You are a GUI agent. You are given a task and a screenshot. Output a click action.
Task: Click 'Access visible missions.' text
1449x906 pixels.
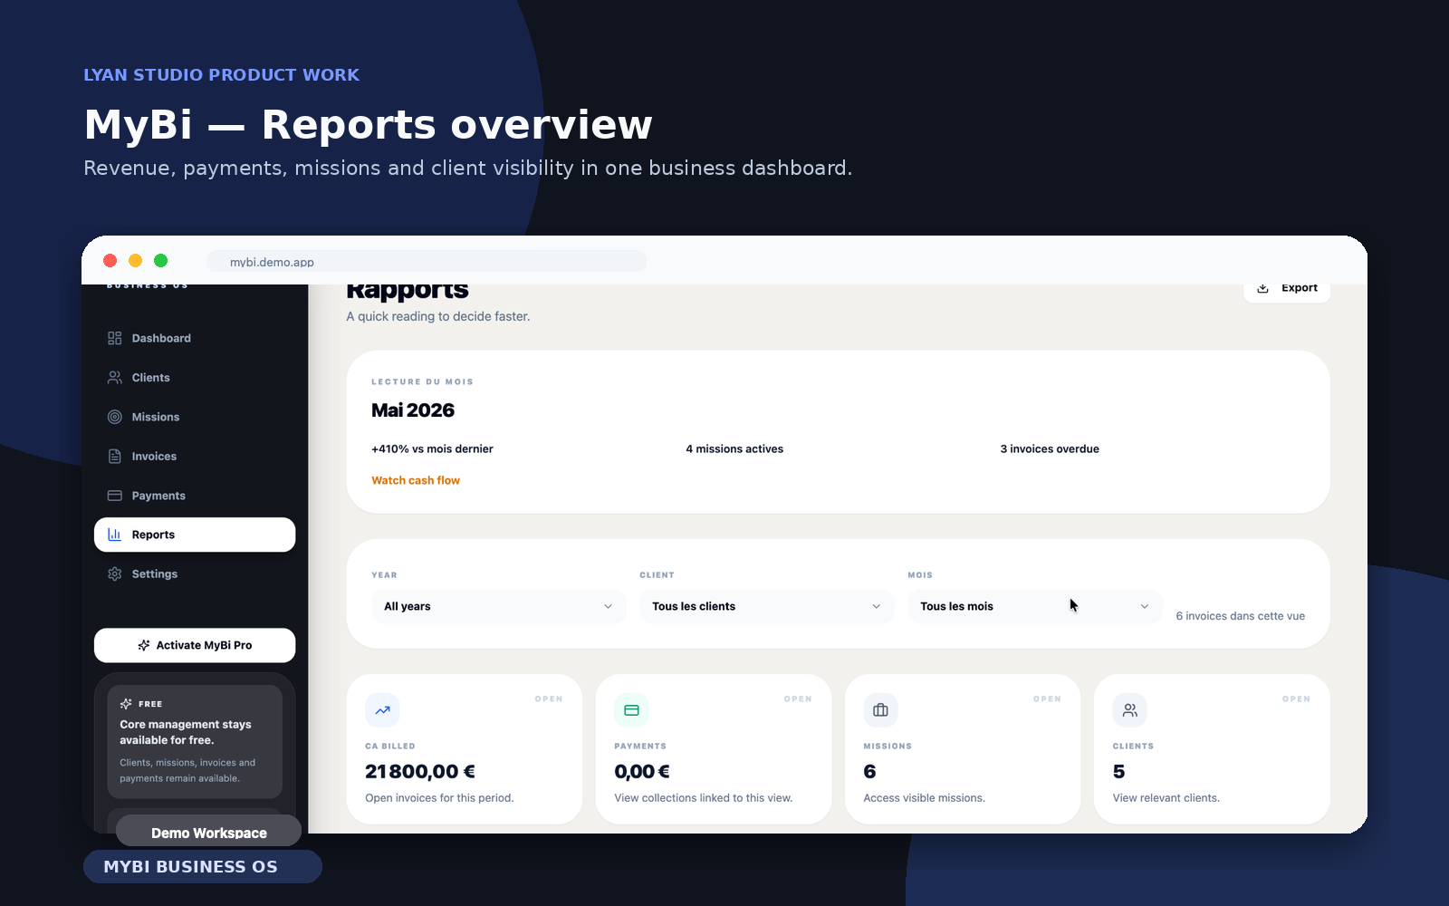pyautogui.click(x=924, y=798)
